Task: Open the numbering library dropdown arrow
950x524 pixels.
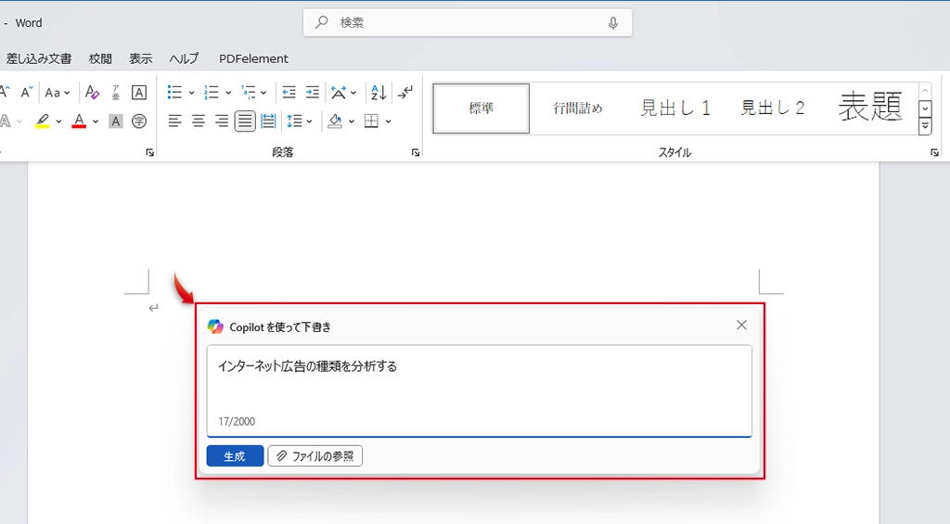Action: pos(228,93)
